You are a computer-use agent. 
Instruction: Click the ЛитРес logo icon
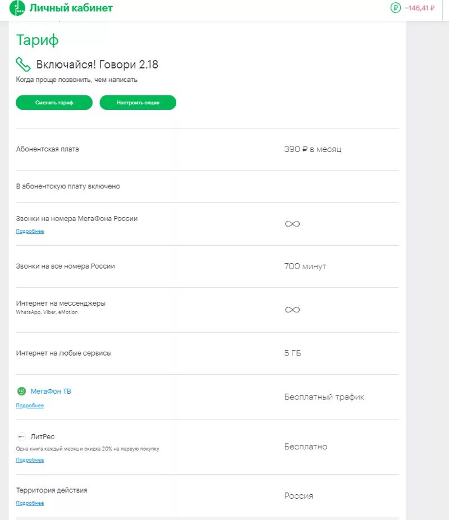(x=21, y=436)
